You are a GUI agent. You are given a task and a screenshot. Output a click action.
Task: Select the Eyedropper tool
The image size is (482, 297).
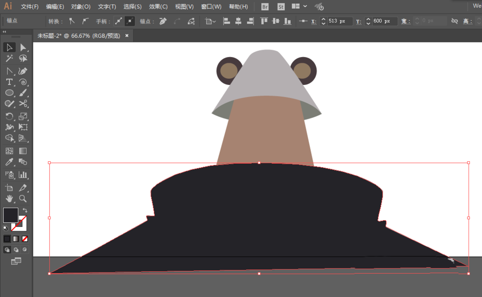[x=9, y=162]
